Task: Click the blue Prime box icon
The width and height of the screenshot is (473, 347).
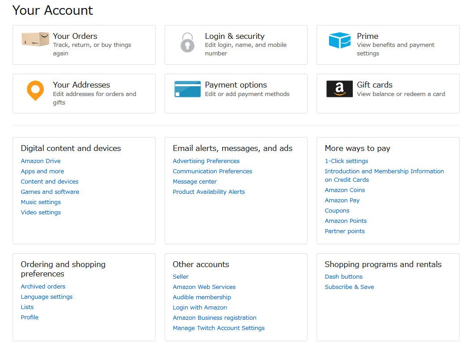Action: tap(340, 40)
